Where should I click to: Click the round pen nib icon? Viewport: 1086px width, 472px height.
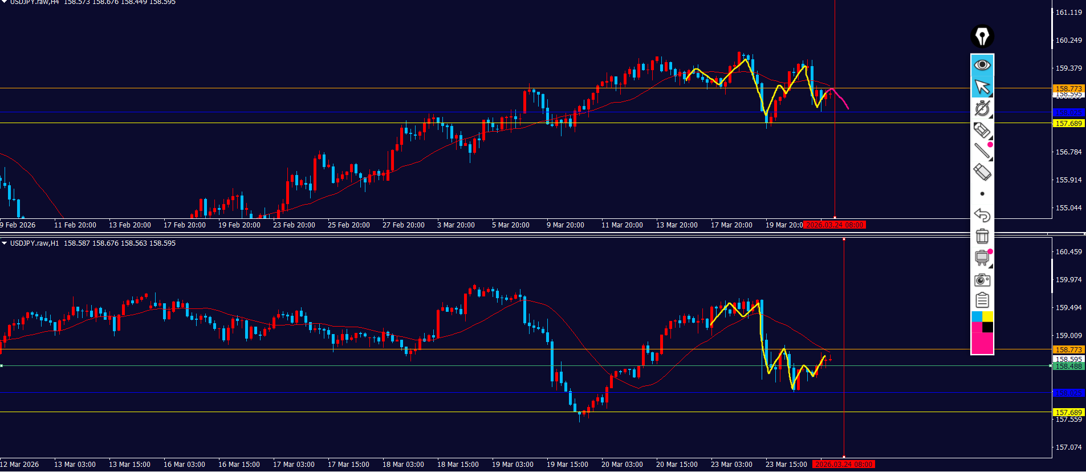(x=982, y=36)
